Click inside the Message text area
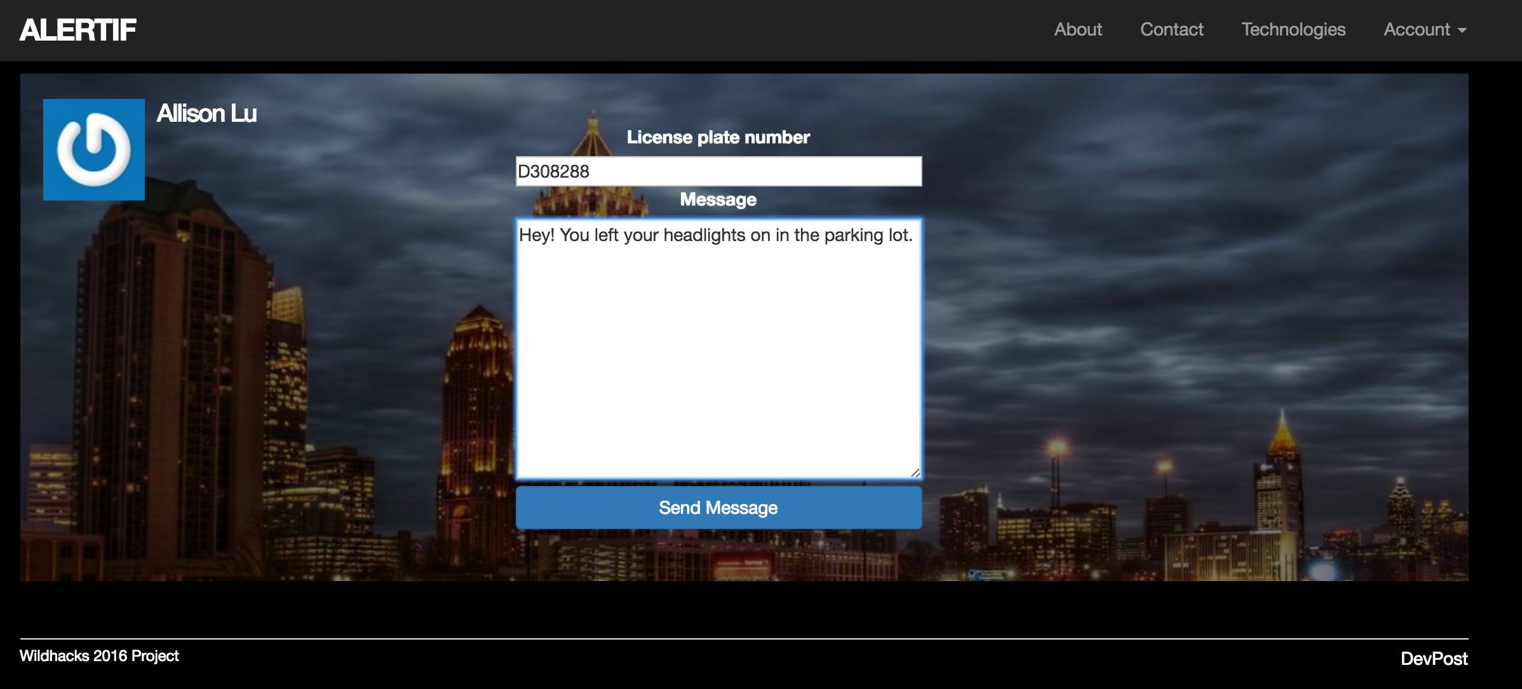 point(718,355)
